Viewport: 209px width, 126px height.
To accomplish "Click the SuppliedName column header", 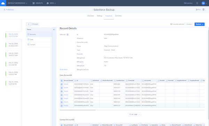I will click(180, 81).
